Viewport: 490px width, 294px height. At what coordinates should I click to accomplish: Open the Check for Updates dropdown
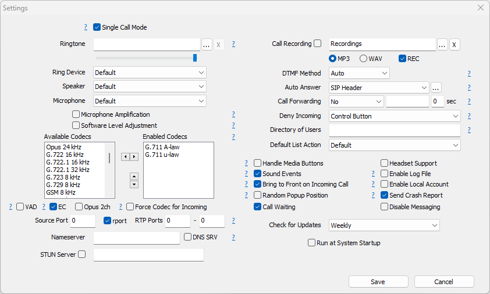click(384, 225)
